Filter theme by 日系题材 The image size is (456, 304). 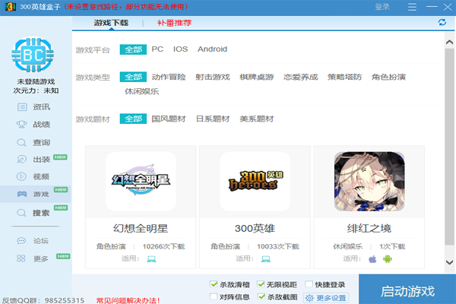pos(213,119)
